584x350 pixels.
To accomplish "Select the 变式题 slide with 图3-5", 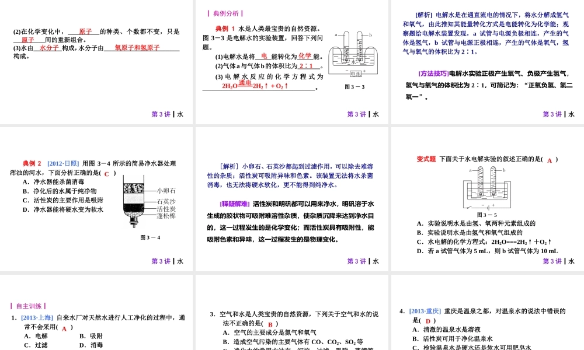I will point(488,199).
